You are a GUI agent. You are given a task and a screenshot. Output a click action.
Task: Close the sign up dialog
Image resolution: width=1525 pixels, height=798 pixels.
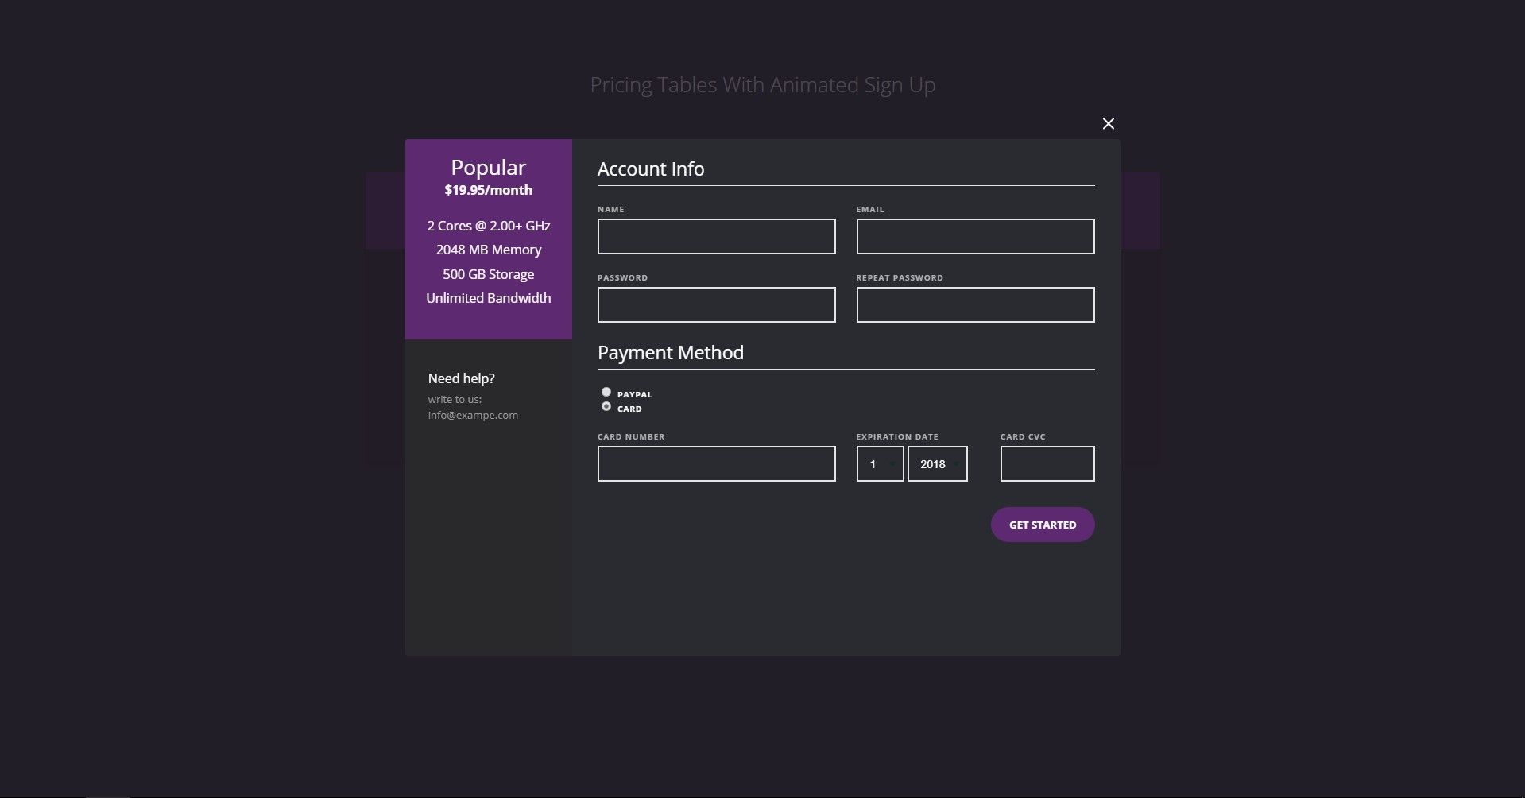[x=1108, y=123]
